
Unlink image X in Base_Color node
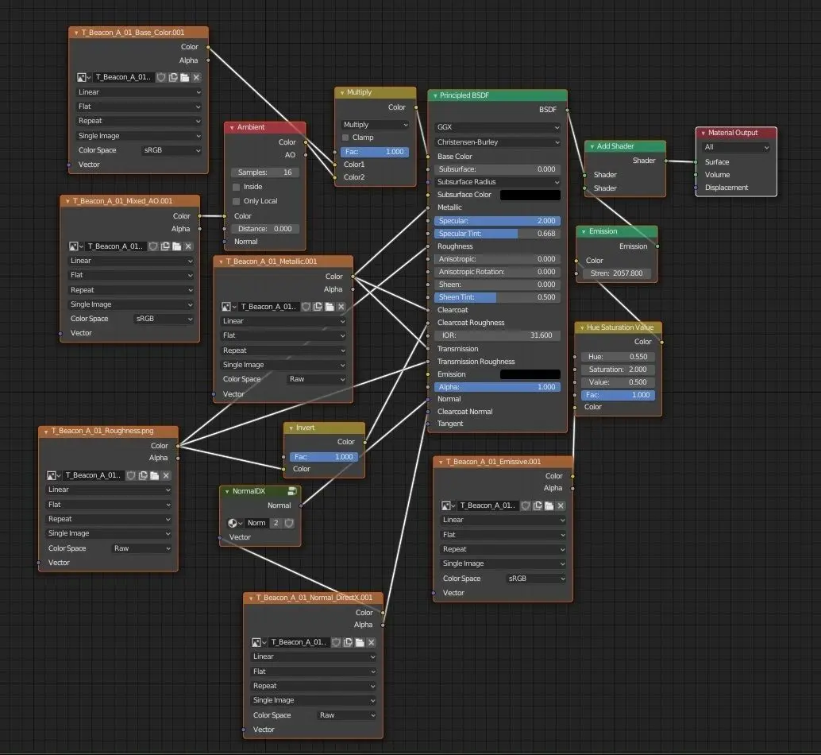tap(196, 77)
